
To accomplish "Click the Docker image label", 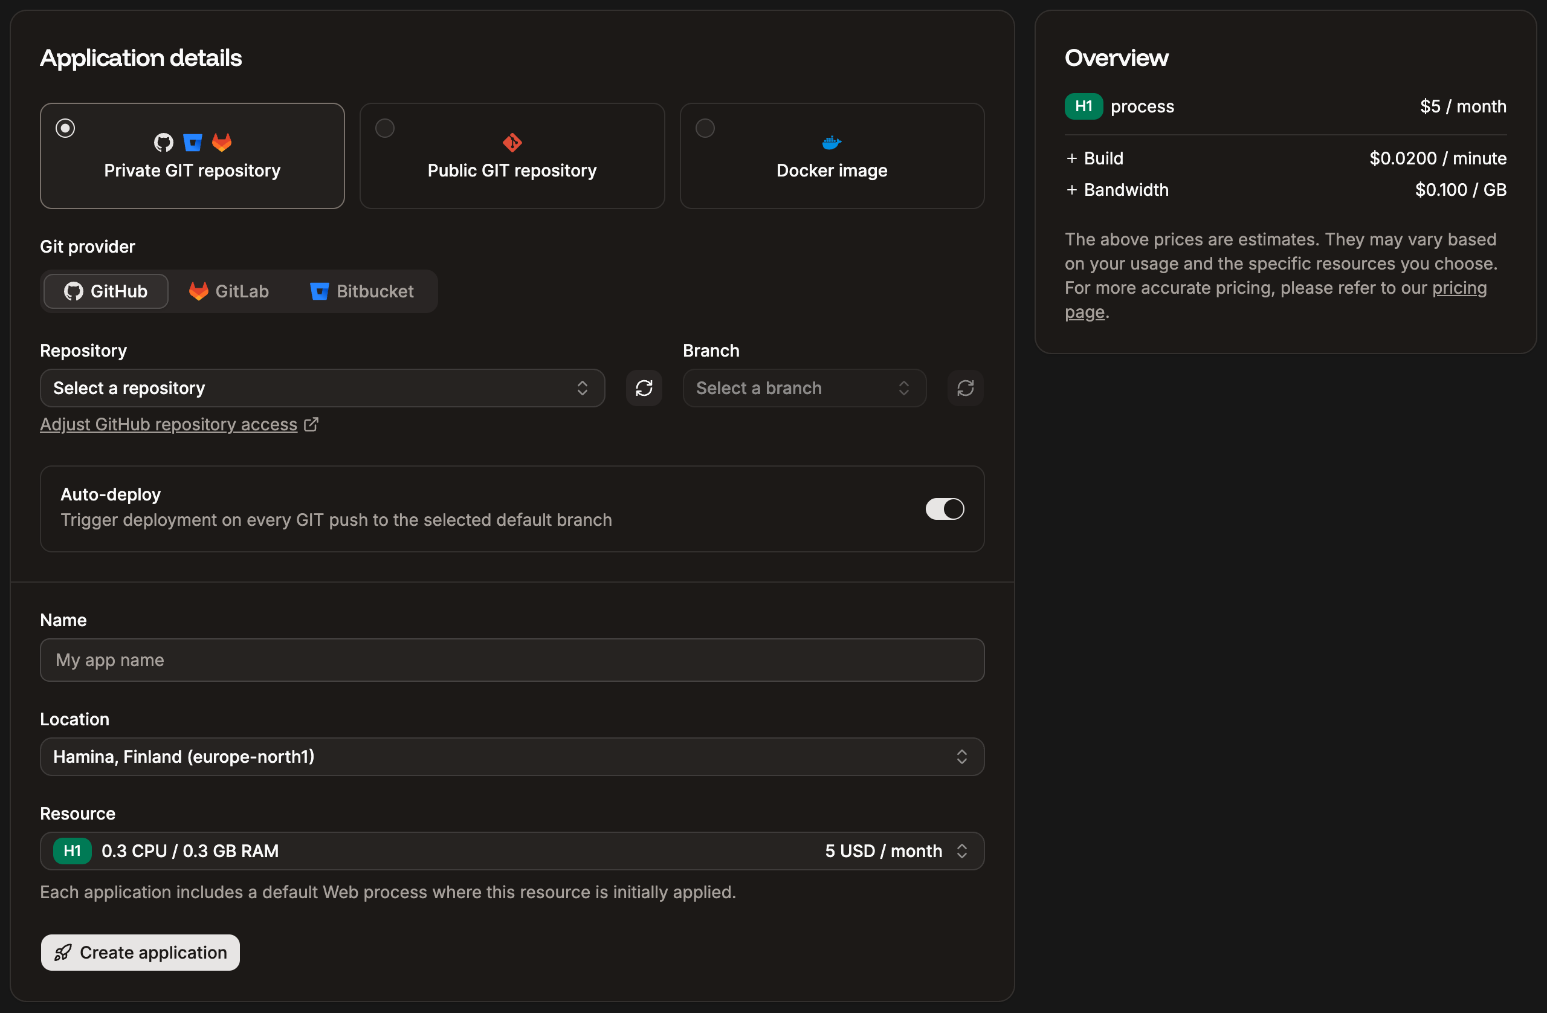I will [x=832, y=170].
